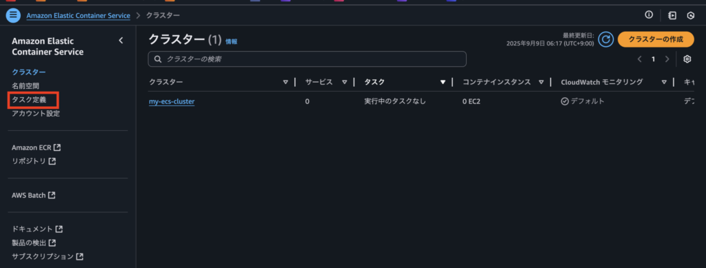The width and height of the screenshot is (706, 268).
Task: Open the hamburger navigation menu
Action: (13, 15)
